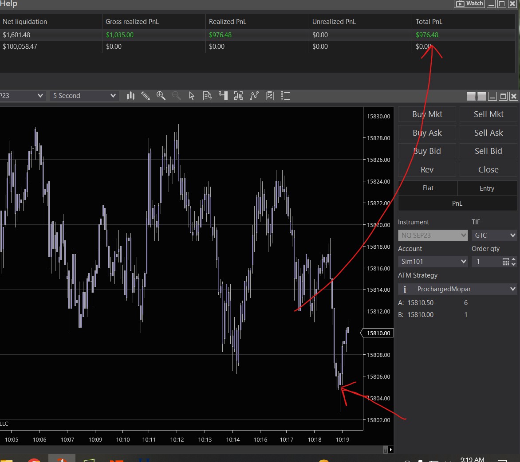
Task: Select the arrow cursor pointer tool
Action: tap(192, 96)
